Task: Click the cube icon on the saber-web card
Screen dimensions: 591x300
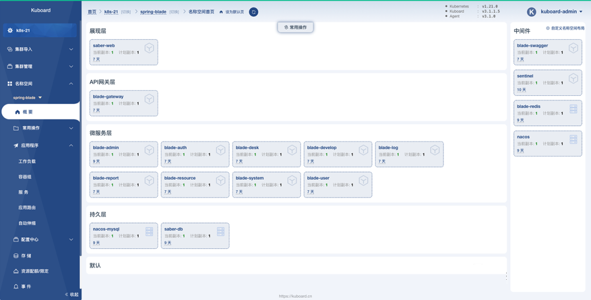Action: click(x=149, y=48)
